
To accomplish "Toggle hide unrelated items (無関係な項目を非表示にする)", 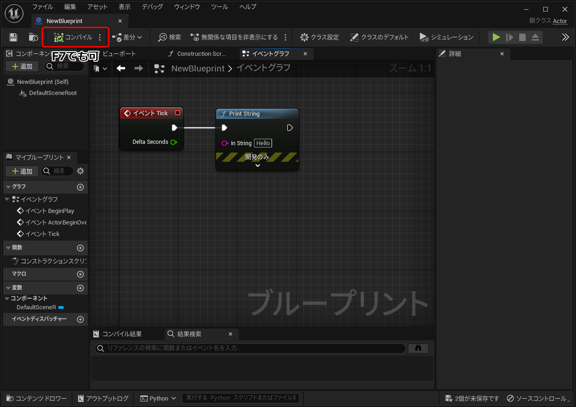I will 234,37.
